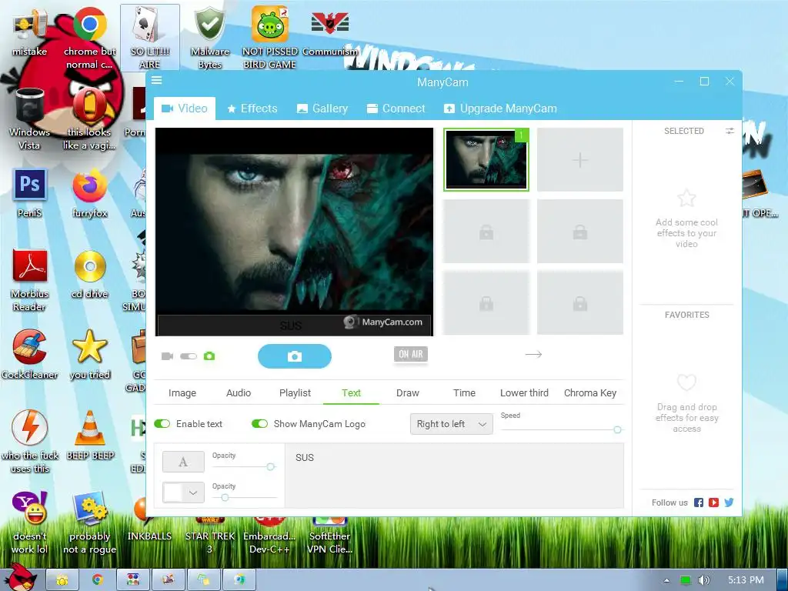Viewport: 788px width, 591px height.
Task: Open the Draw sub-tab
Action: [408, 393]
